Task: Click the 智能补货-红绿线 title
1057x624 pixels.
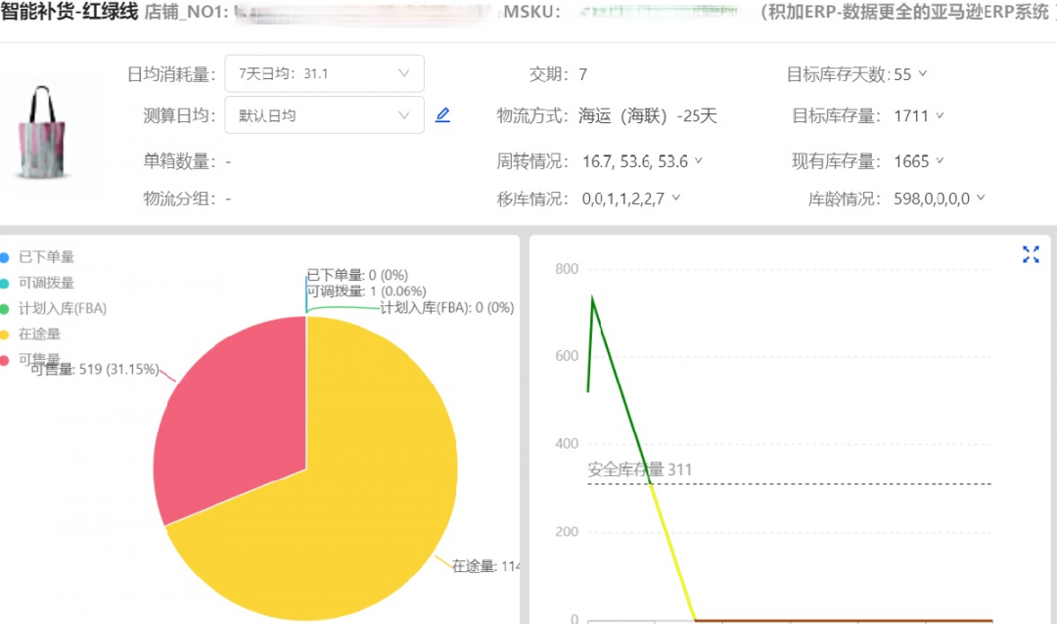Action: [69, 12]
